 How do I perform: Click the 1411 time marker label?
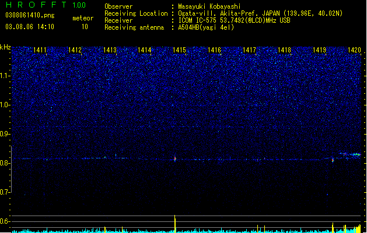[40, 50]
